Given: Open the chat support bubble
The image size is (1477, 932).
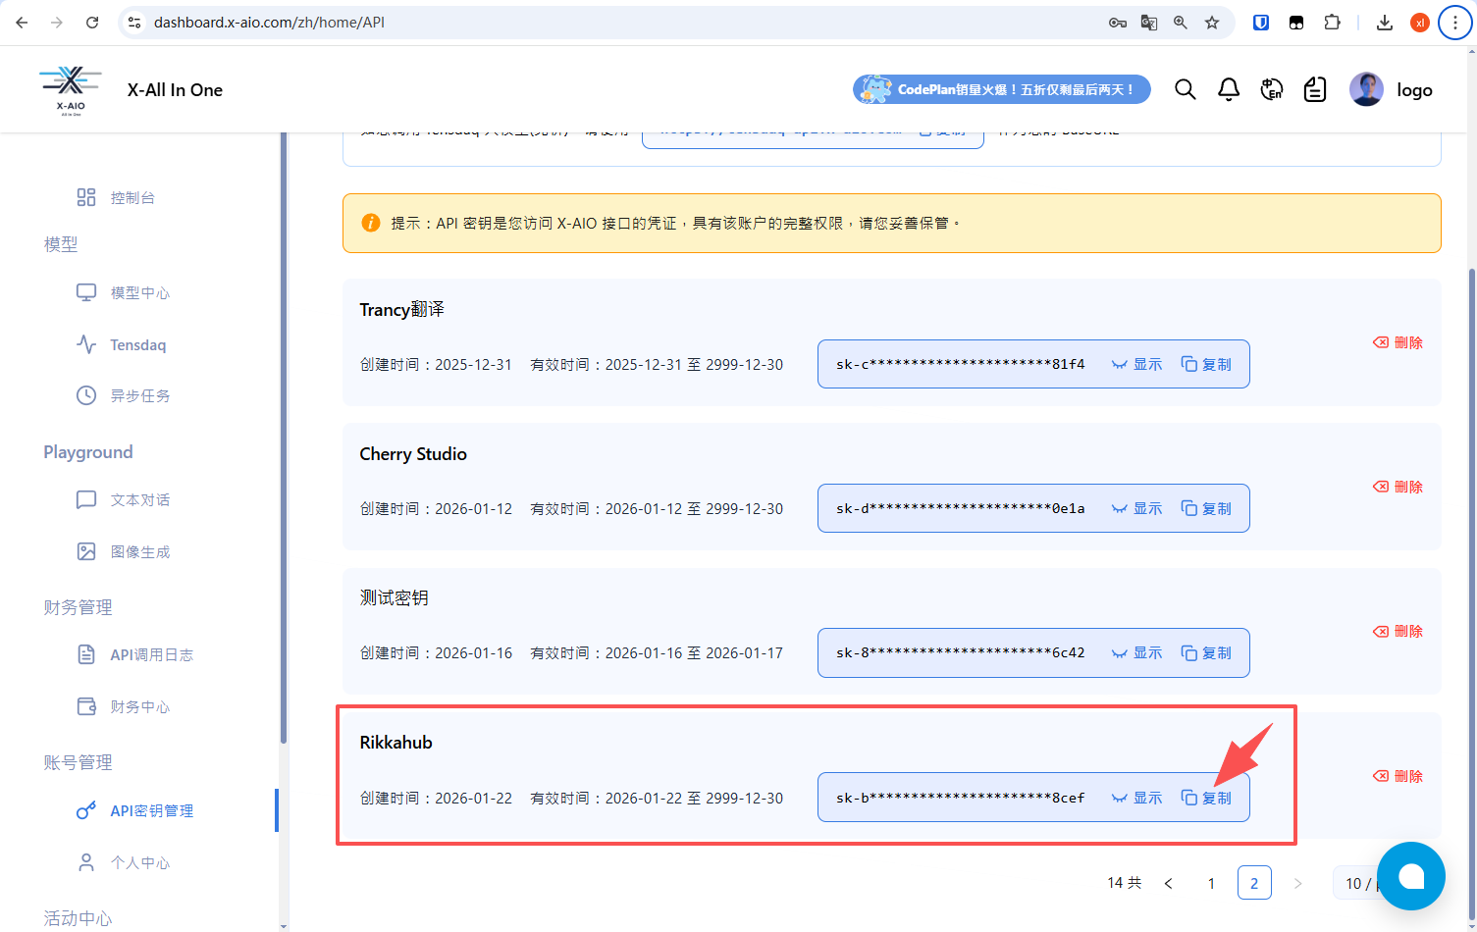Looking at the screenshot, I should [x=1411, y=876].
